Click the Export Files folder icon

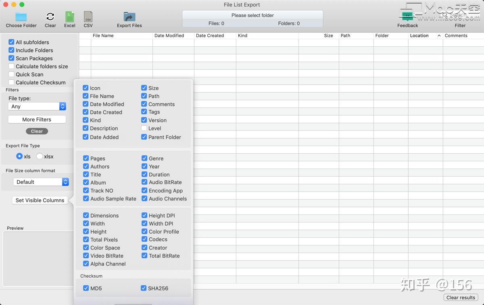click(129, 16)
